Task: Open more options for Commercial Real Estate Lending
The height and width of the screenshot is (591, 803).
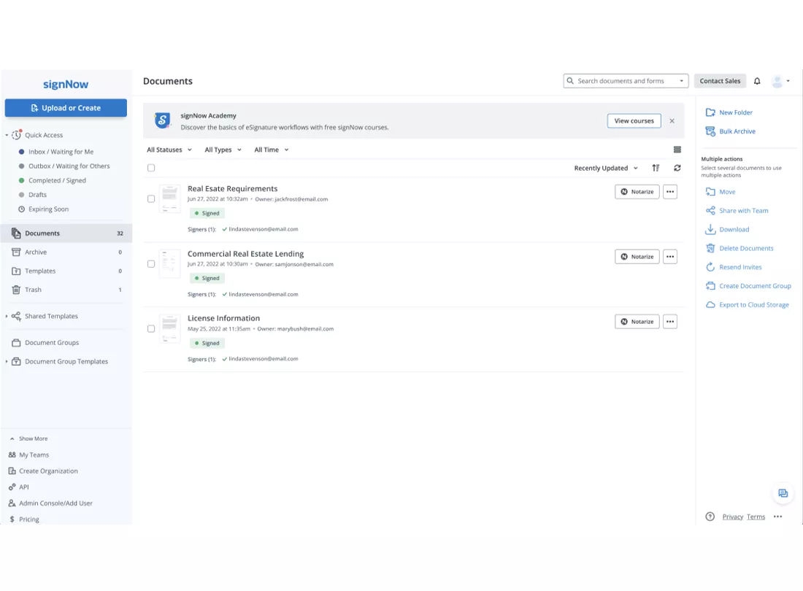Action: (670, 257)
